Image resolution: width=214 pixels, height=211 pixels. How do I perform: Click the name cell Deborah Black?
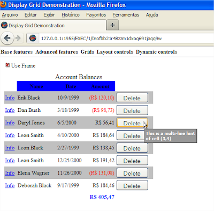34,185
